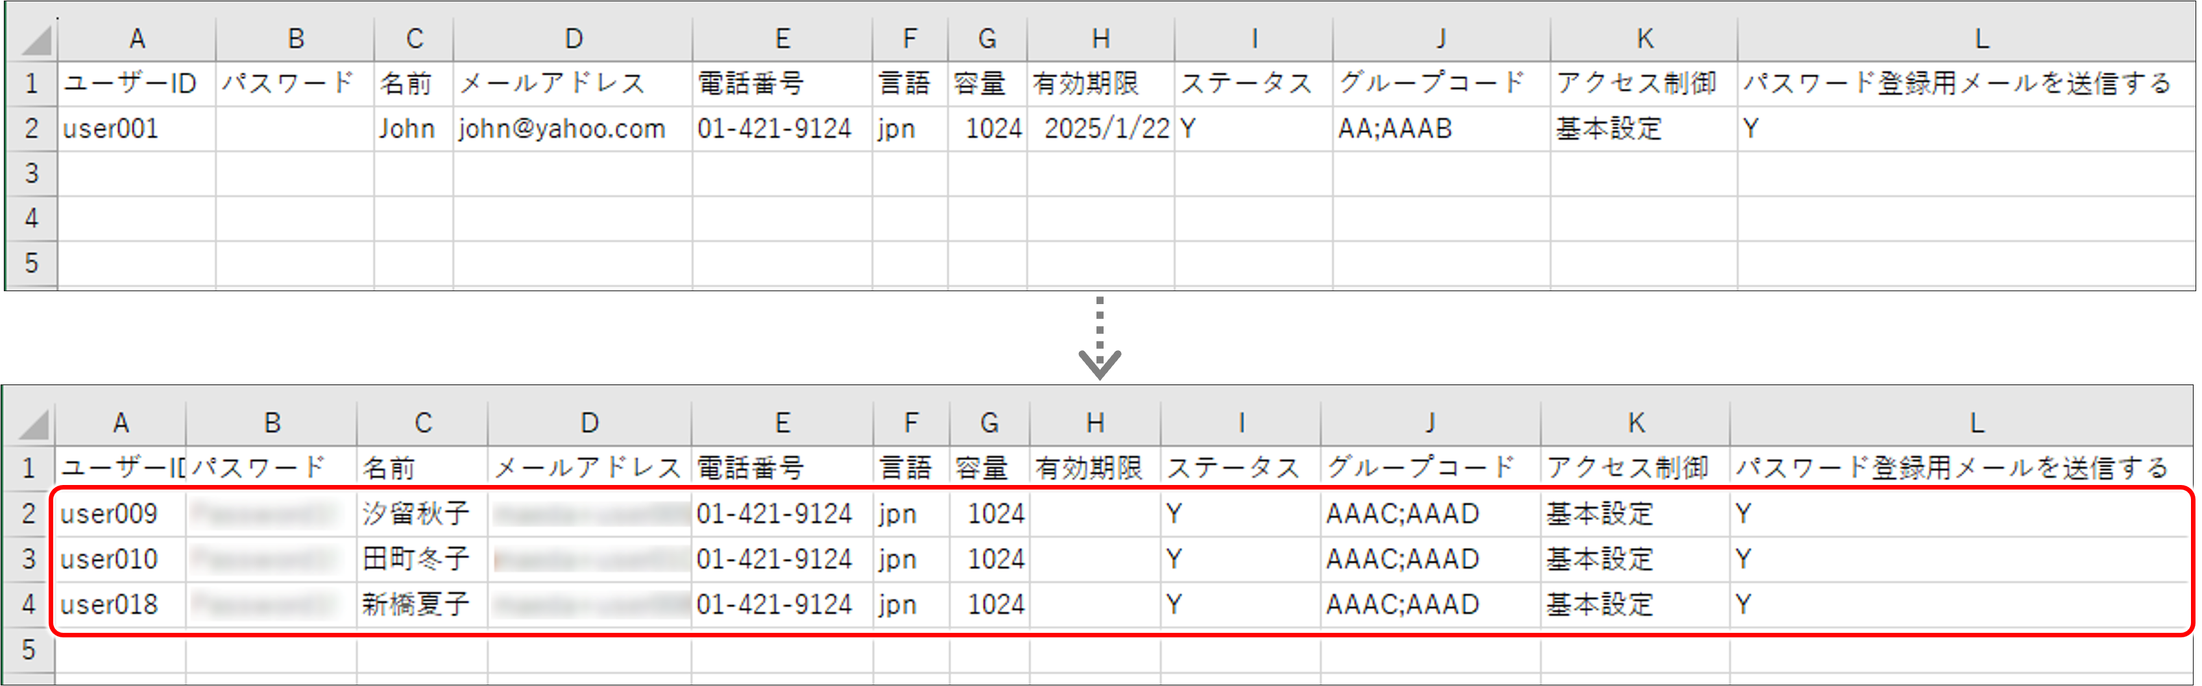Select the user018 cell in the bottom sheet

119,605
